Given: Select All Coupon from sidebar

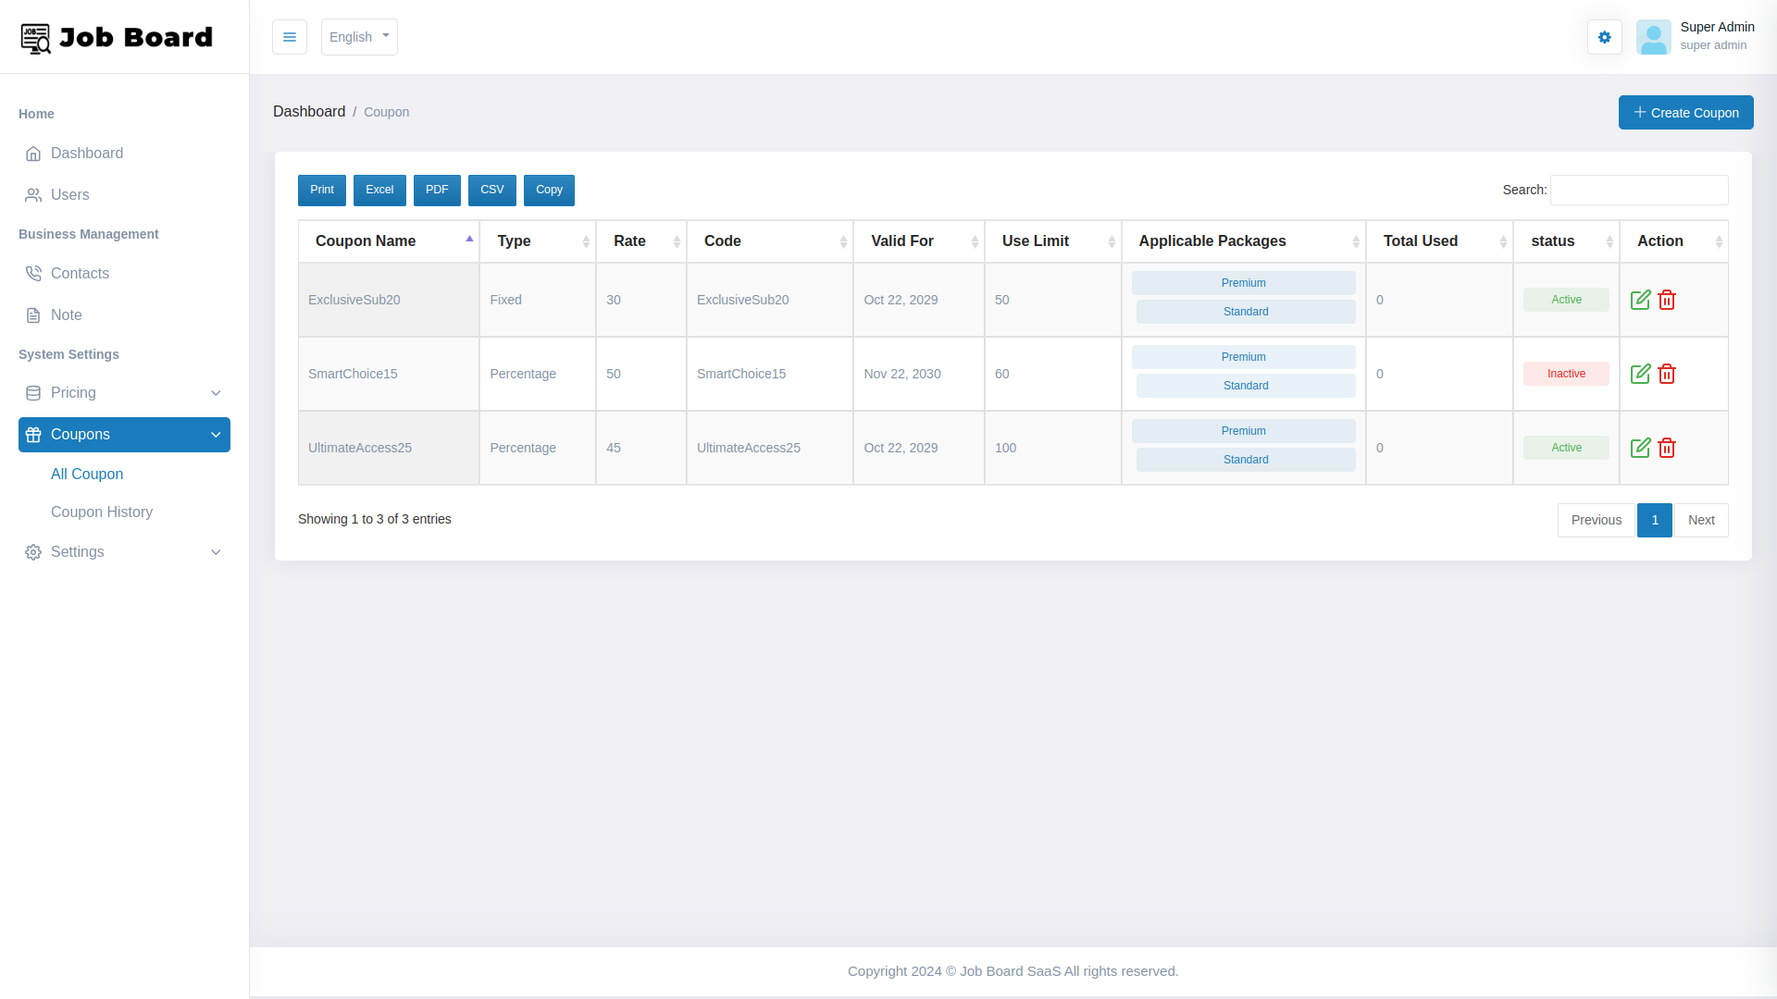Looking at the screenshot, I should pos(86,474).
